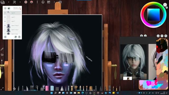Open the paint palette icon in top toolbar
Screen dimensions: 169x95
[43, 2]
